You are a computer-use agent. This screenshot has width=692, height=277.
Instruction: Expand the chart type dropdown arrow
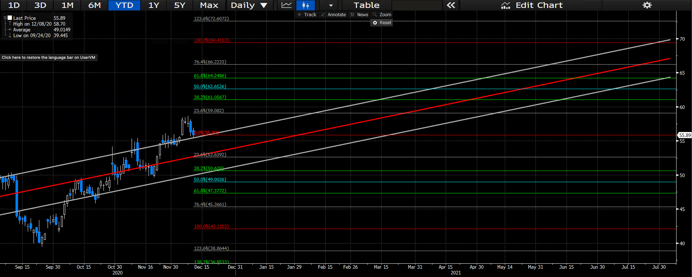pos(331,5)
